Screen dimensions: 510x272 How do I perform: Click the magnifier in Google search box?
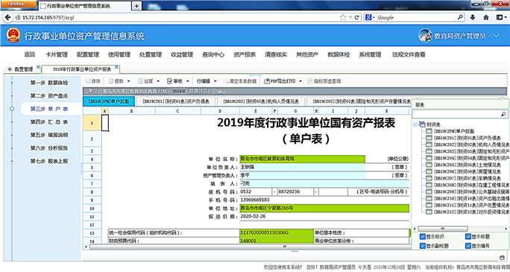pyautogui.click(x=460, y=17)
